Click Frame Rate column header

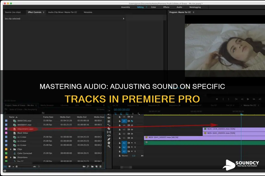48,117
